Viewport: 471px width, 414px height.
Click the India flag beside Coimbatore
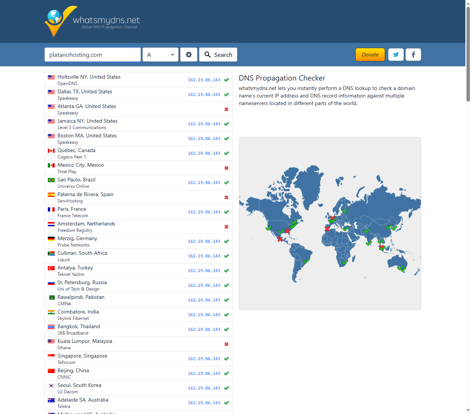[51, 312]
